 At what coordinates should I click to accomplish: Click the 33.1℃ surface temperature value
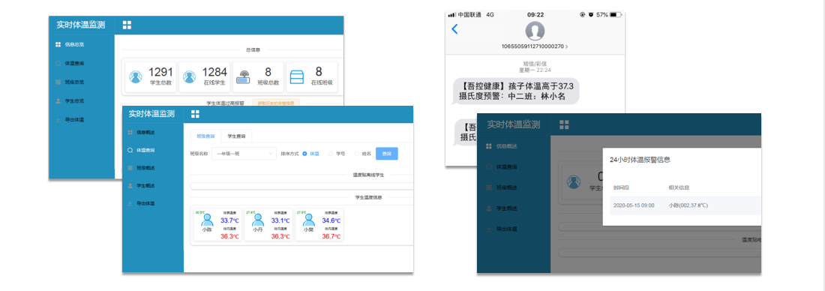(x=280, y=220)
